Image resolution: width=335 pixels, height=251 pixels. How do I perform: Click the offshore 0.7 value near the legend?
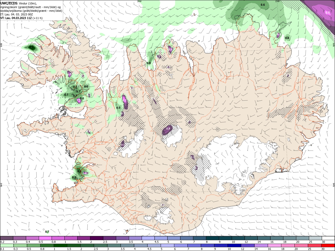[x=47, y=232]
